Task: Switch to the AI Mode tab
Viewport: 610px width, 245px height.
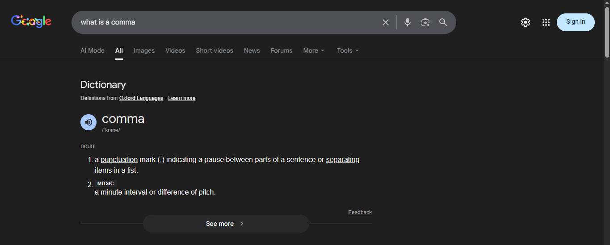Action: click(93, 50)
